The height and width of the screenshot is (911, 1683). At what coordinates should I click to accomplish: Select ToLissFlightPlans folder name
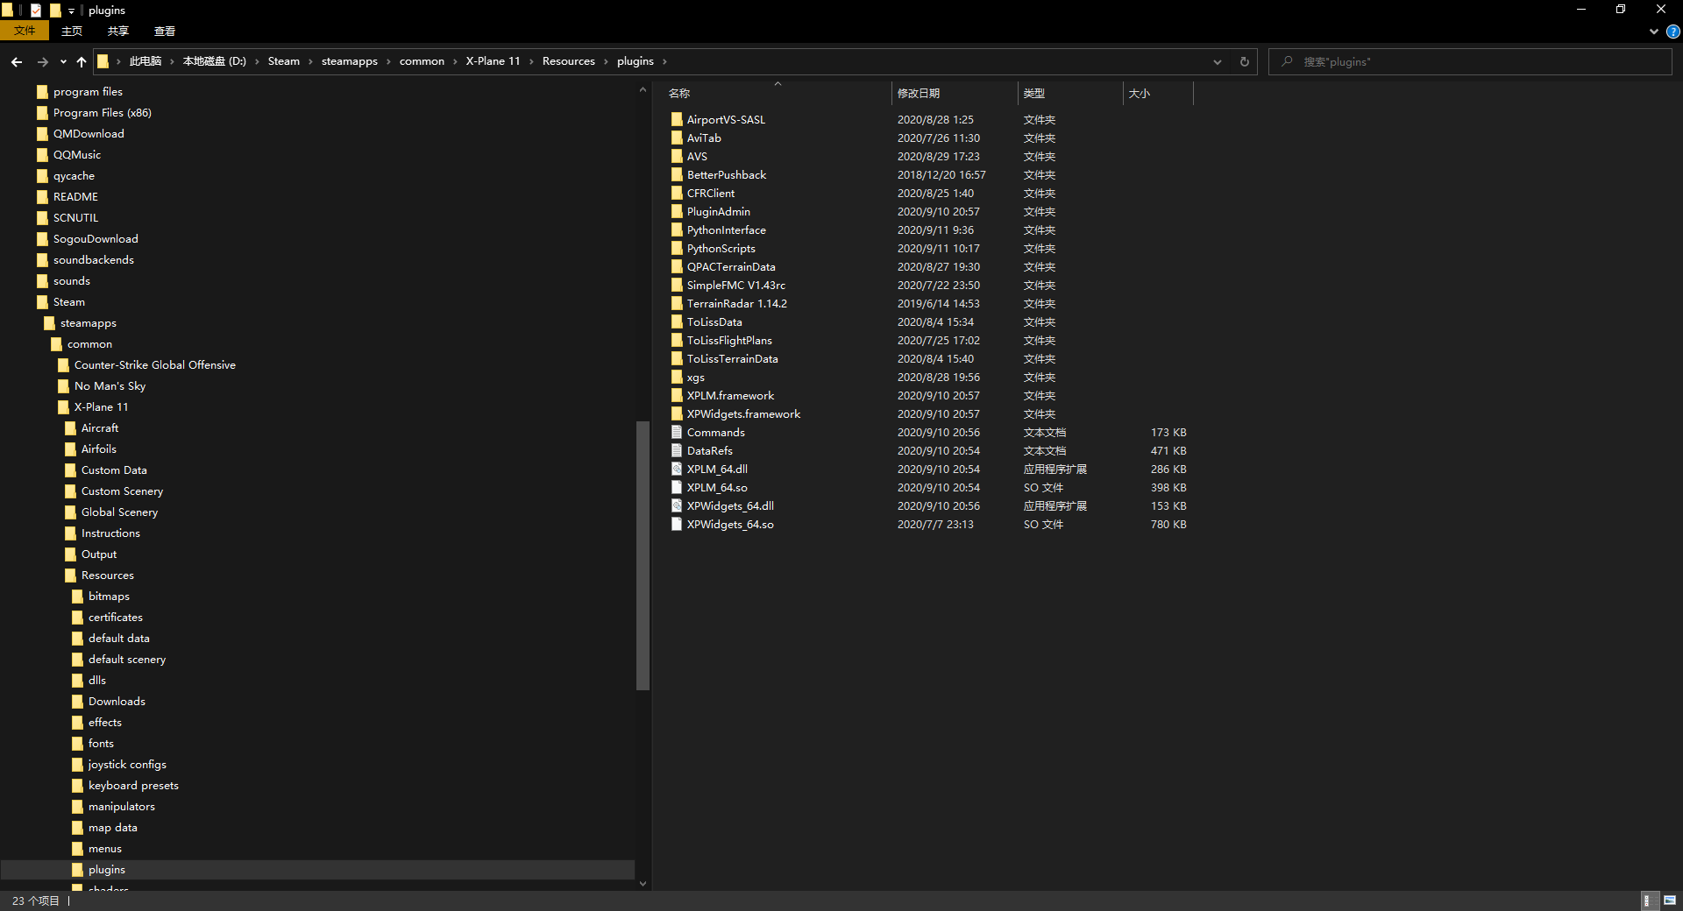(729, 340)
